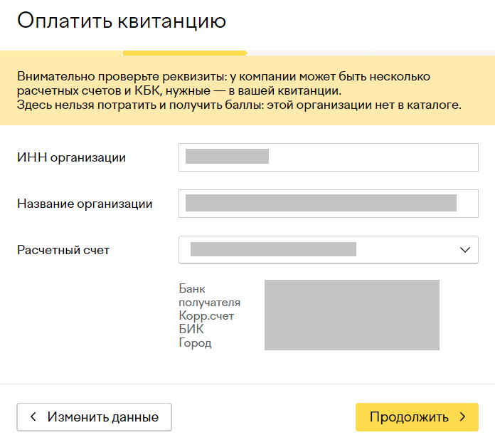This screenshot has height=445, width=495.
Task: Click the Расчетный счет label
Action: (63, 250)
